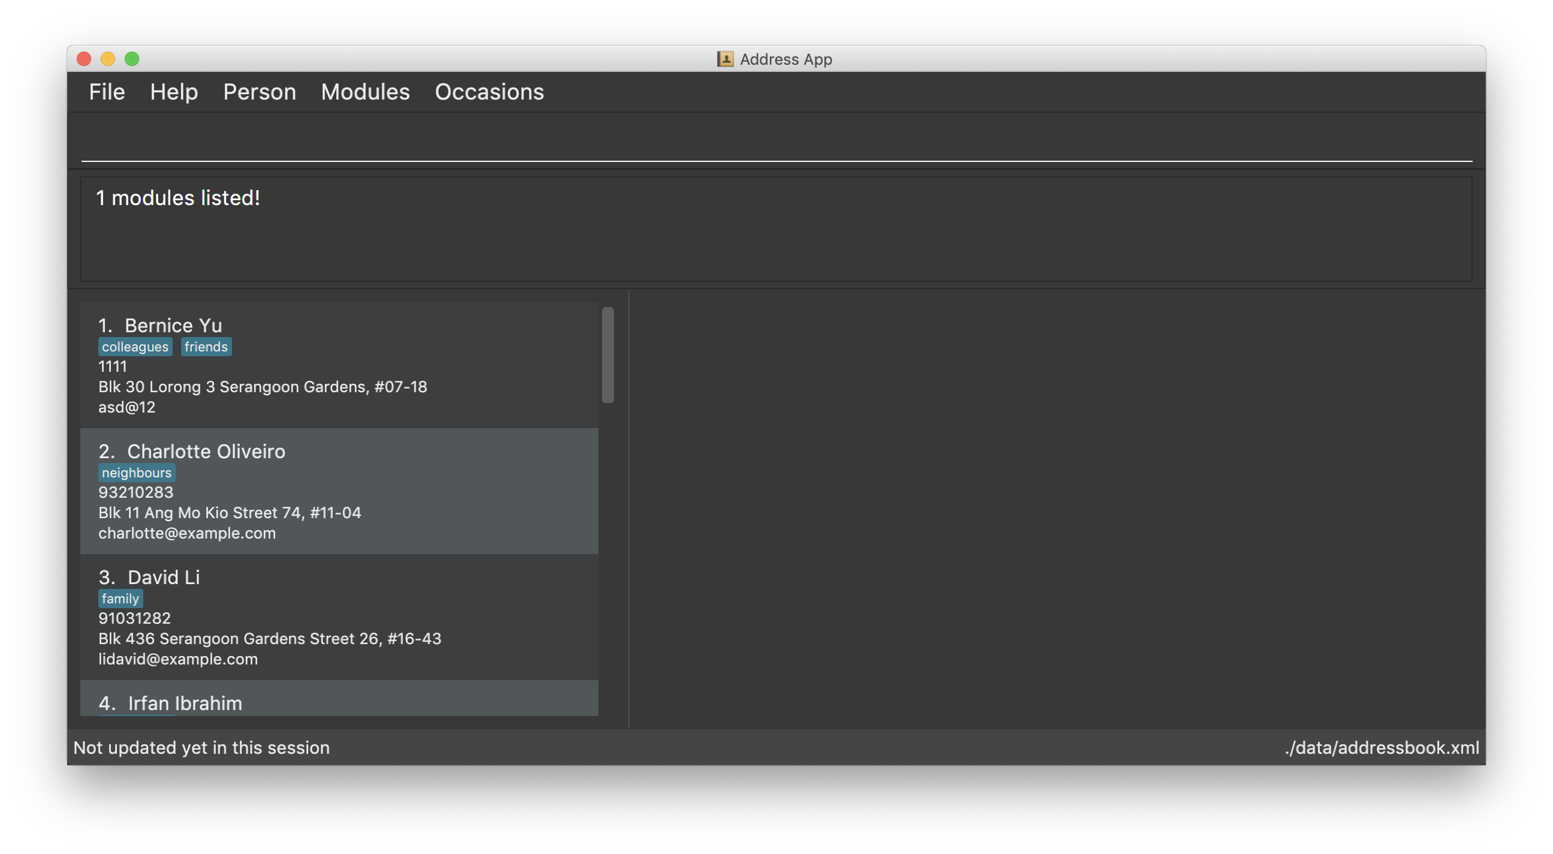Select Charlotte Oliveiro's name in the list
This screenshot has height=854, width=1553.
[206, 451]
